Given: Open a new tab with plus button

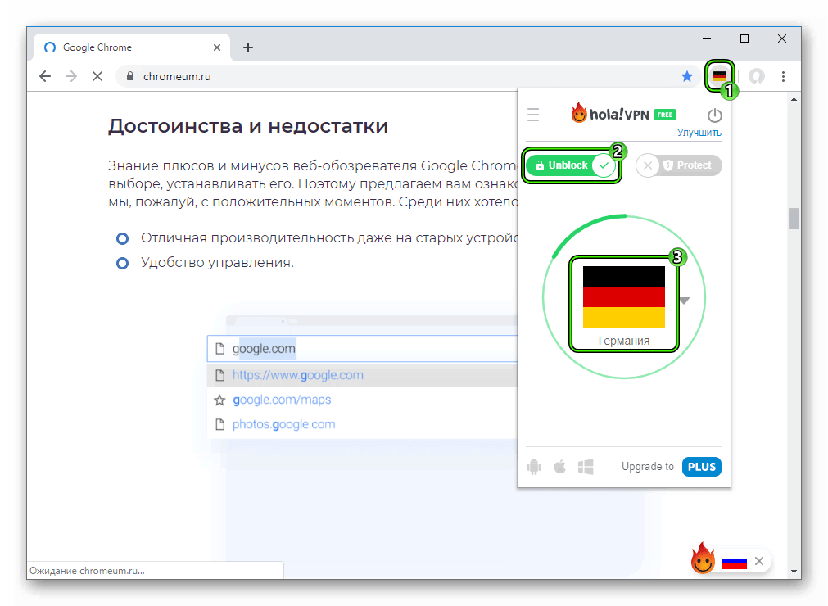Looking at the screenshot, I should [x=248, y=47].
